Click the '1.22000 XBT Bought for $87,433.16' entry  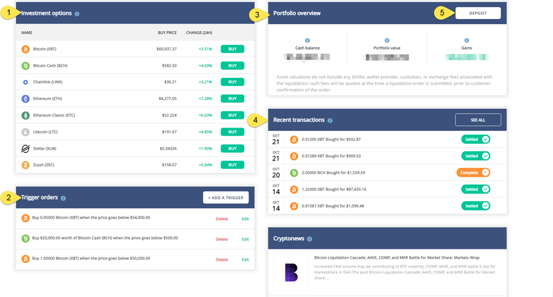click(x=334, y=189)
